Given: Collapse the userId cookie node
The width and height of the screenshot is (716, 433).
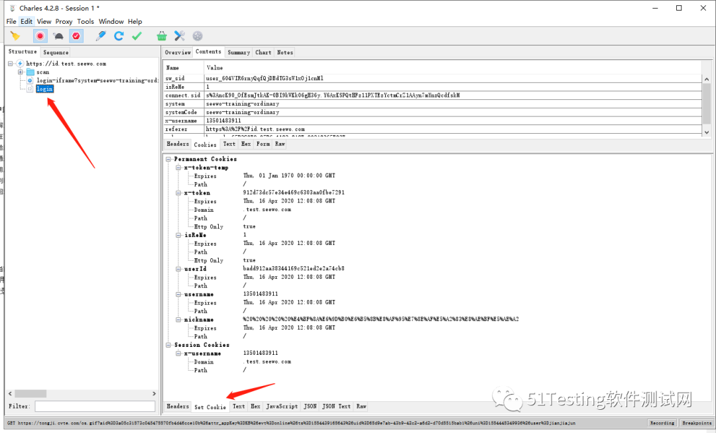Looking at the screenshot, I should click(178, 269).
